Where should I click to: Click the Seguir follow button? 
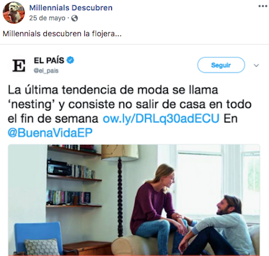click(x=221, y=65)
